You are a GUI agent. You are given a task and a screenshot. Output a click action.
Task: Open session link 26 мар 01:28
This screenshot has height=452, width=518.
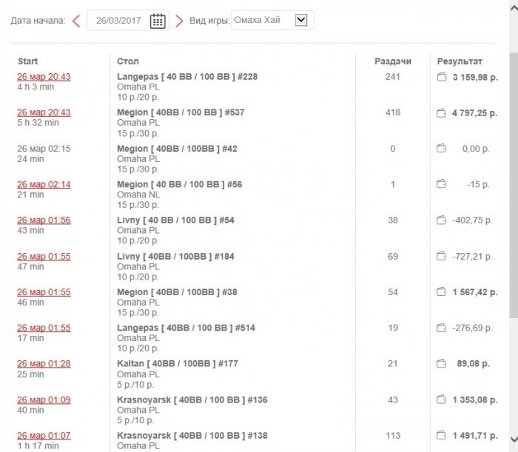coord(44,363)
